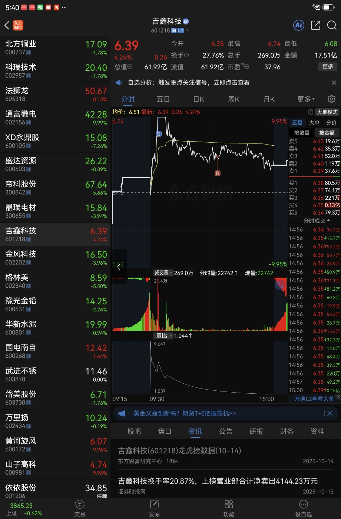Select 通富微电 in the watchlist

[55, 118]
